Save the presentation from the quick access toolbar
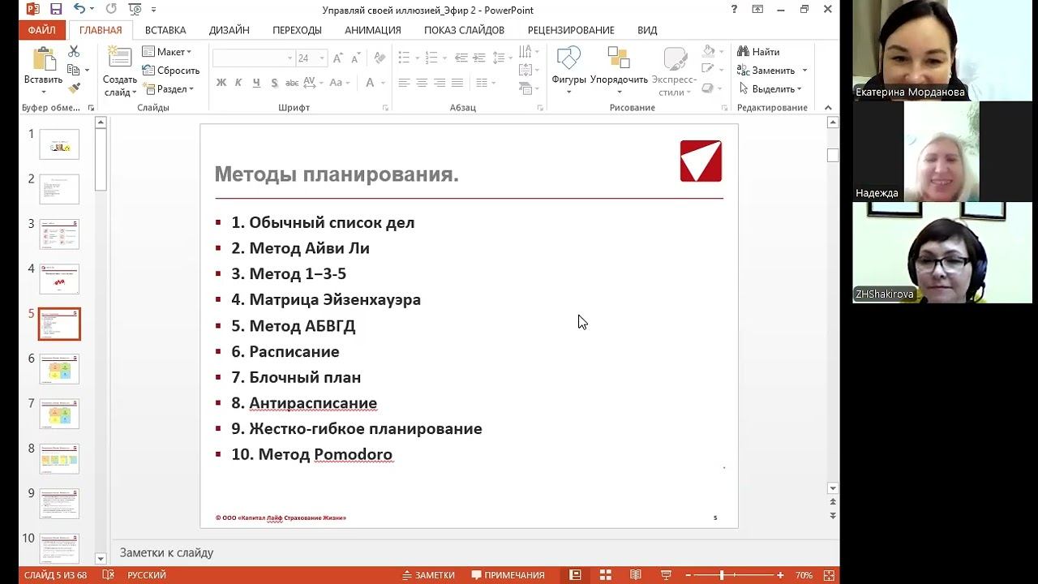The height and width of the screenshot is (584, 1038). pos(56,10)
